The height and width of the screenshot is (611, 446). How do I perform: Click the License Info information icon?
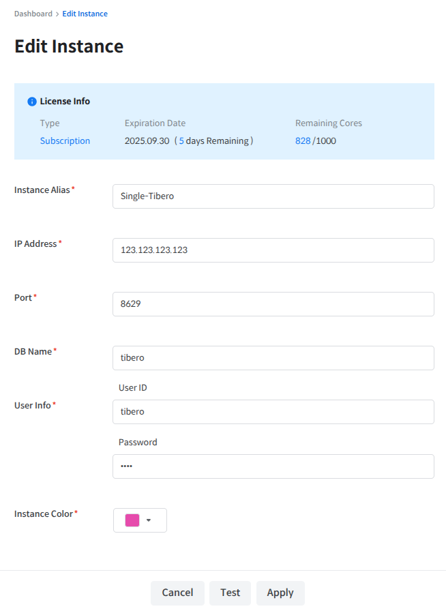31,102
